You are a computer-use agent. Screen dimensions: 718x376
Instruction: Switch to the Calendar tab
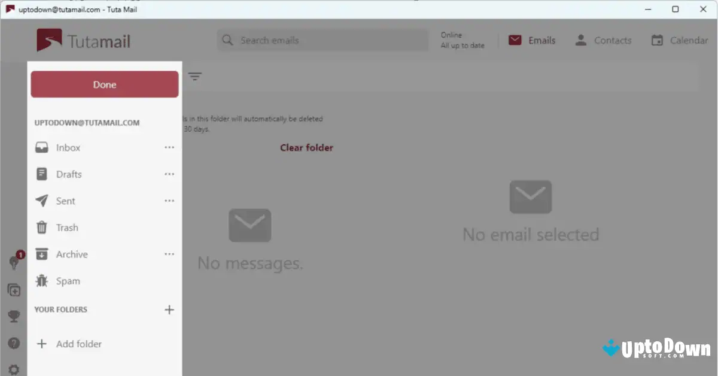tap(680, 40)
